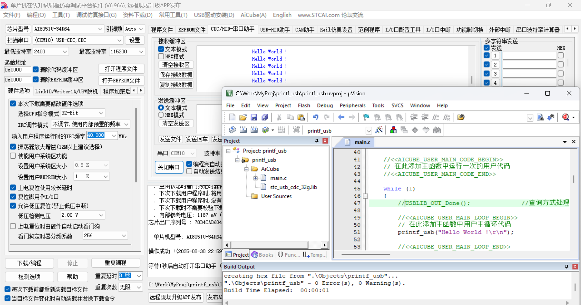Start debug session with magnifier d icon
Image resolution: width=581 pixels, height=305 pixels.
tap(566, 117)
